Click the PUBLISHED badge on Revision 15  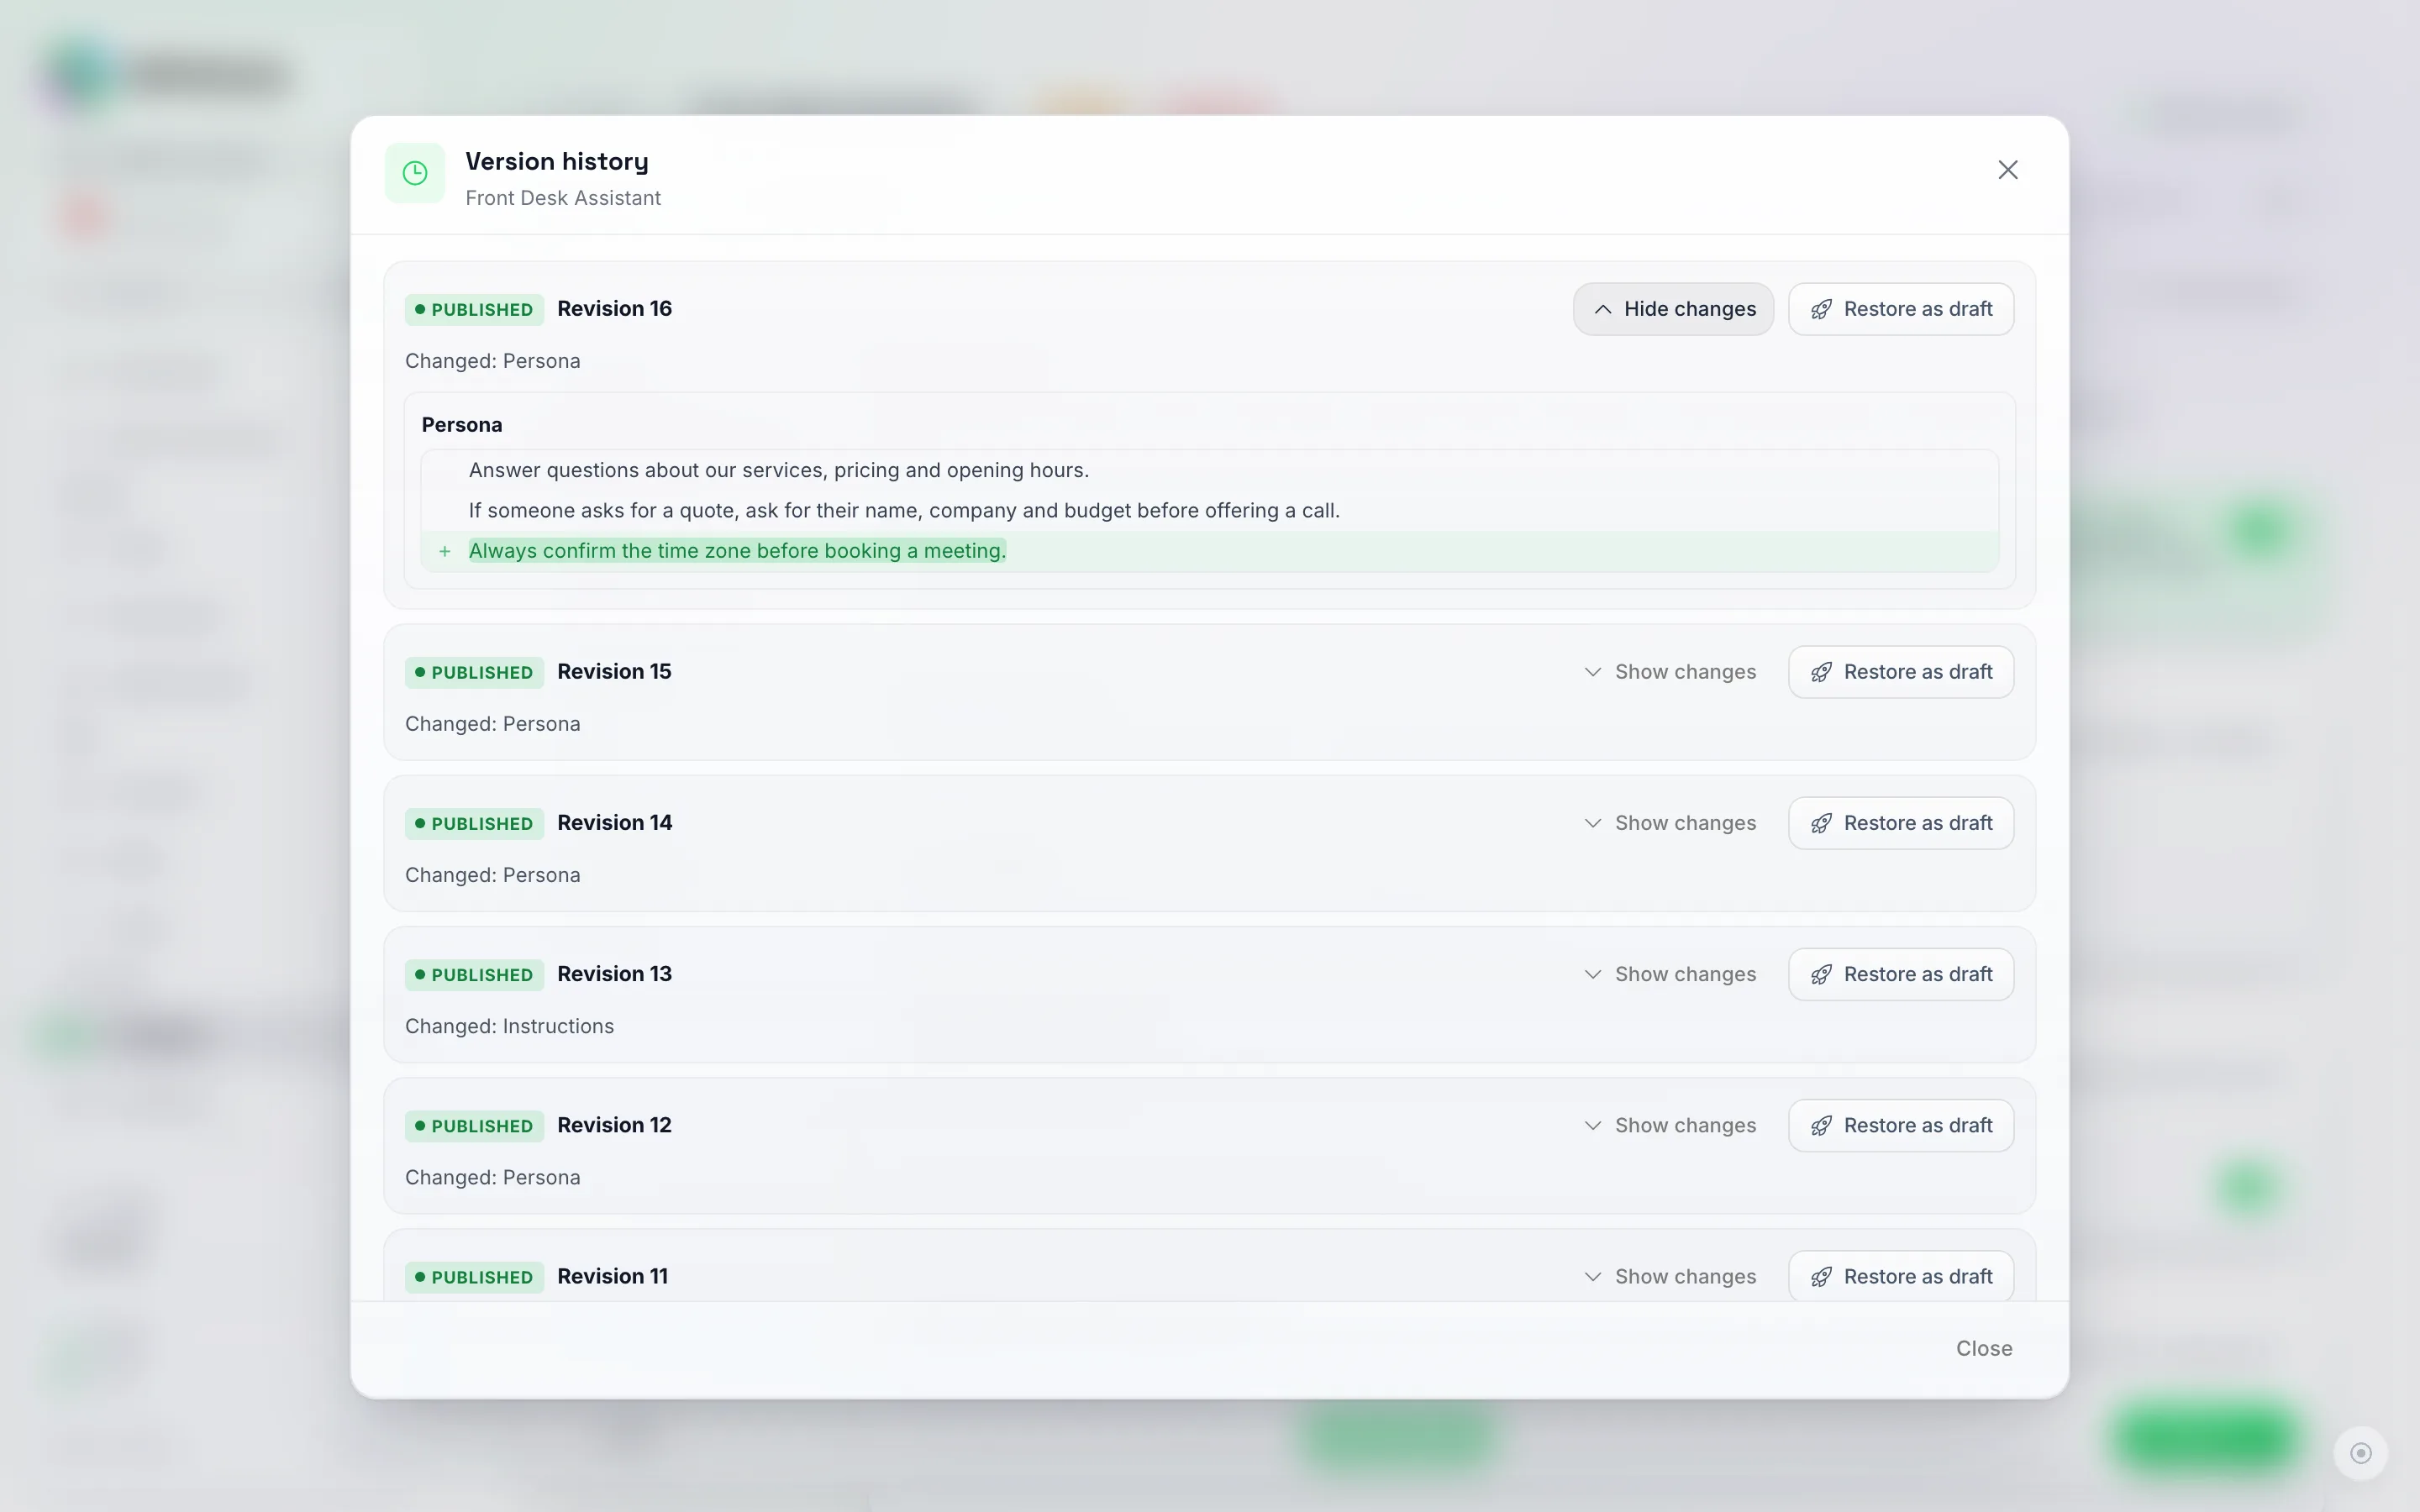[474, 672]
